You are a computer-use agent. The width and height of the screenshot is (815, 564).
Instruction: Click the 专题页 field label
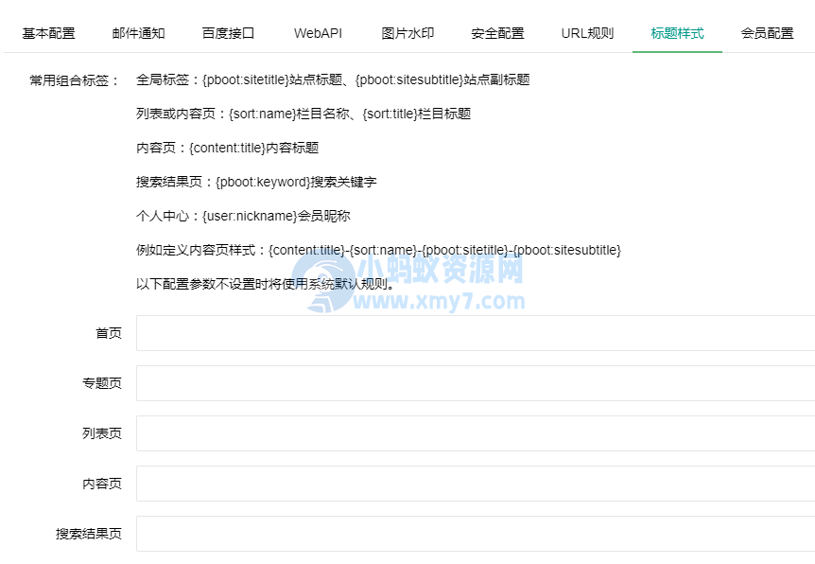coord(102,383)
